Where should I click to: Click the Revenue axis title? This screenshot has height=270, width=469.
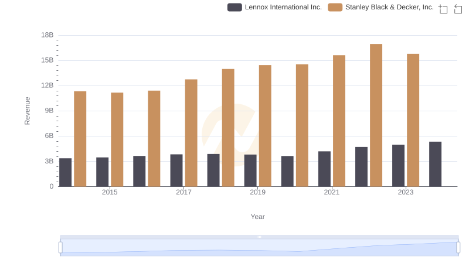[x=27, y=111]
